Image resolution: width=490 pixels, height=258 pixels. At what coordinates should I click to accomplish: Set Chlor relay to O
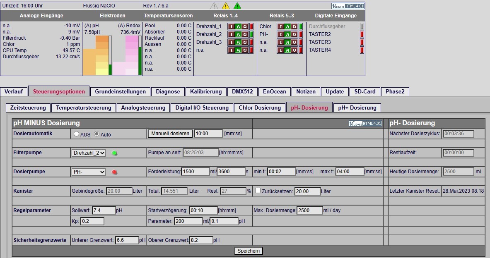click(294, 26)
